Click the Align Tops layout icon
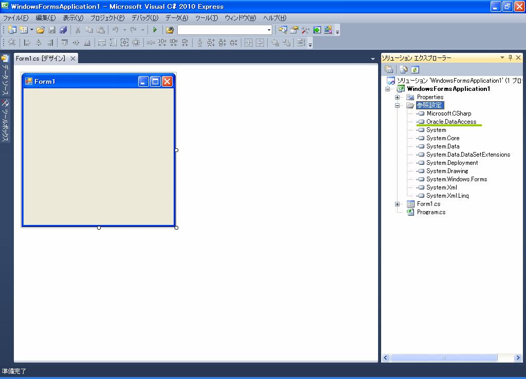Screen dimensions: 526x379 coord(65,43)
